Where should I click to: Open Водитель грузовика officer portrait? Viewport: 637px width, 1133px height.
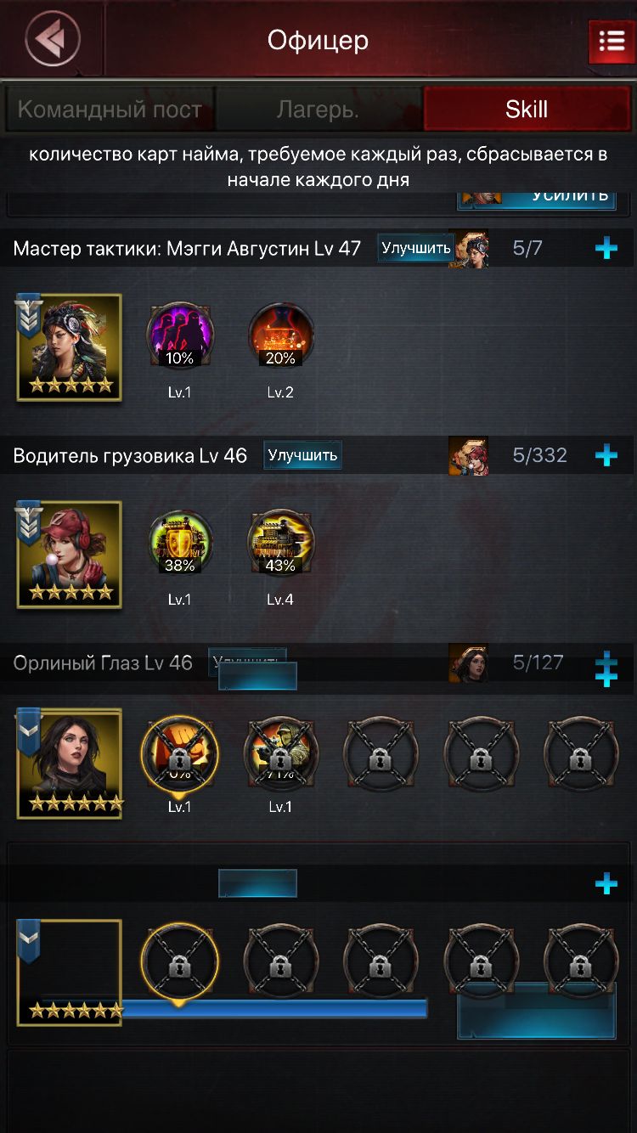pos(70,555)
